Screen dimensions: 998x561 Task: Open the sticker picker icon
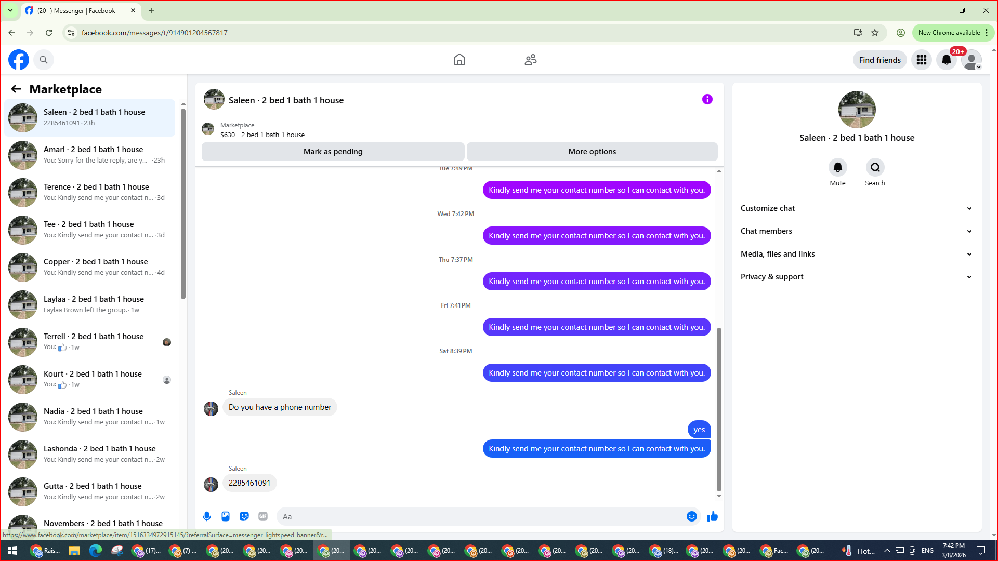click(244, 516)
